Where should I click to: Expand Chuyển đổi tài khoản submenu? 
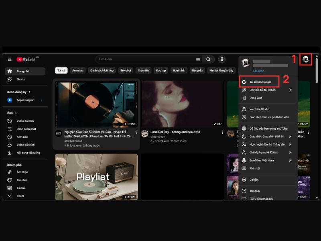290,90
